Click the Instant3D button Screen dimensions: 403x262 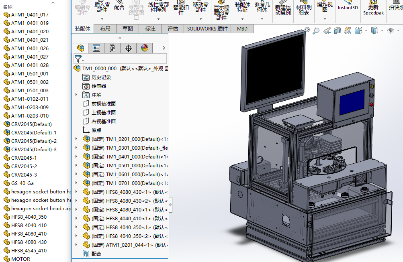[348, 7]
